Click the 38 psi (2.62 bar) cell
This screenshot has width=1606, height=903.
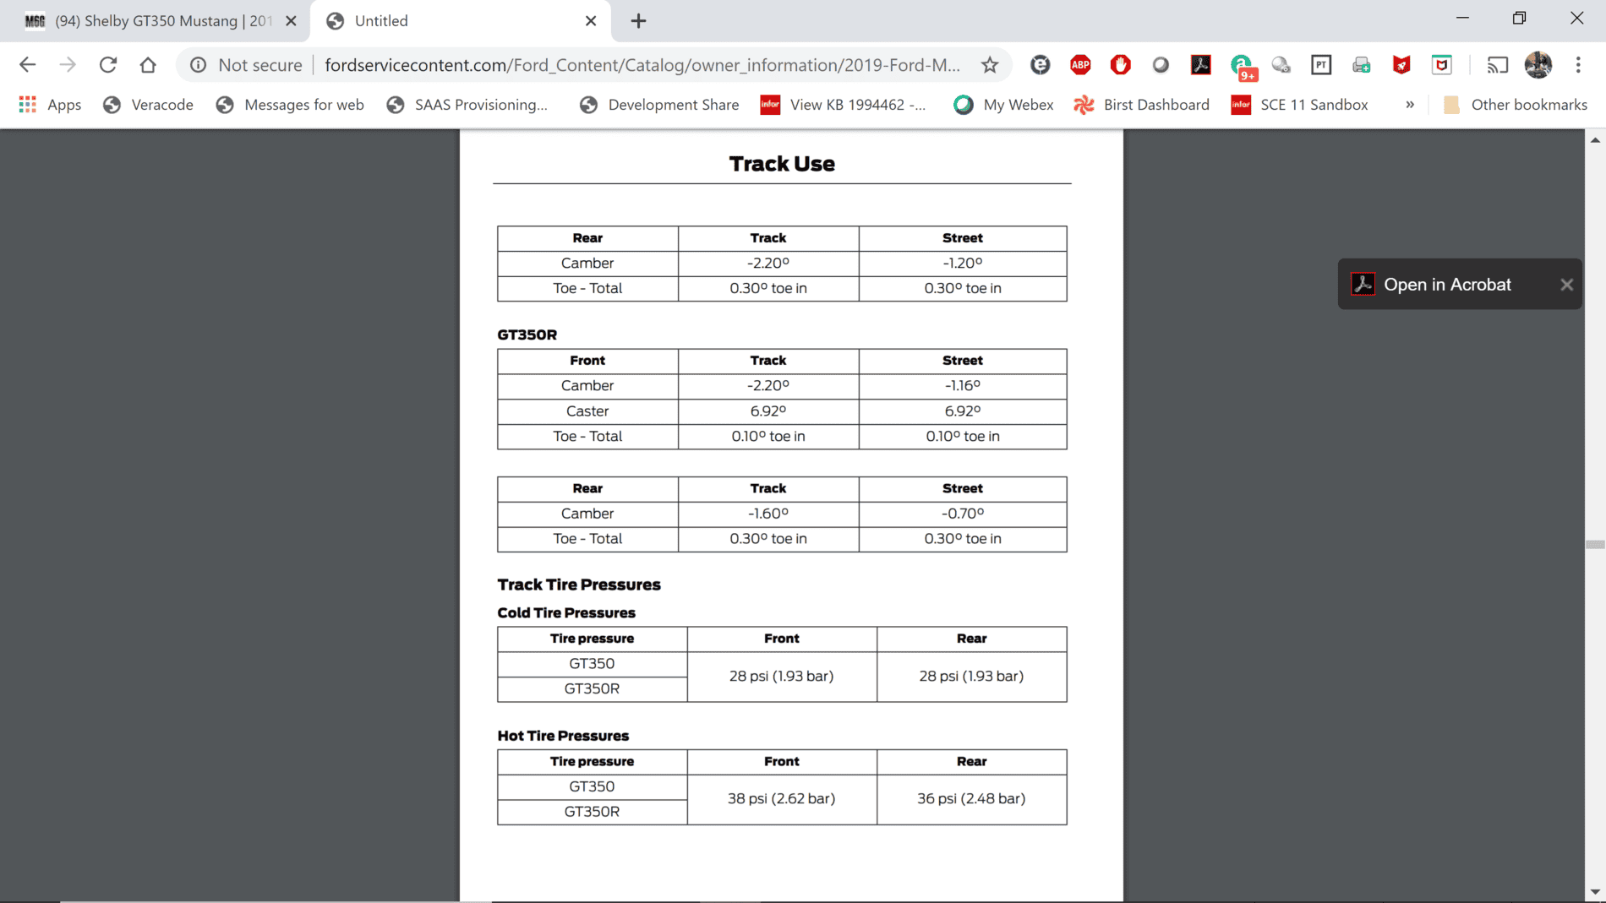tap(782, 799)
